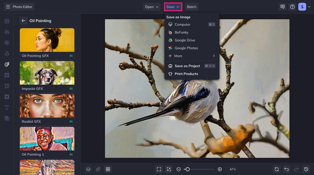Apply Oil Painting 1 effect thumbnail
Screen dimensions: 314x175
pyautogui.click(x=47, y=138)
